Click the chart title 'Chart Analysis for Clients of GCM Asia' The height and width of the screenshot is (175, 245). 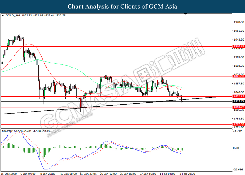[x=122, y=7]
